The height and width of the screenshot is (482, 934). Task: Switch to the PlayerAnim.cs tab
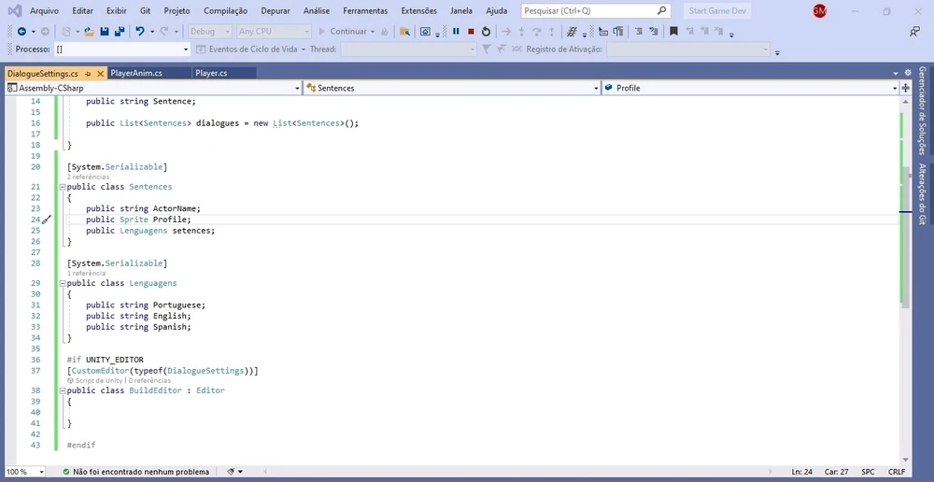point(136,73)
